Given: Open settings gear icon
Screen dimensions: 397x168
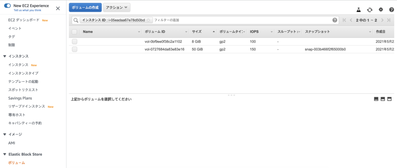Looking at the screenshot, I should 381,9.
